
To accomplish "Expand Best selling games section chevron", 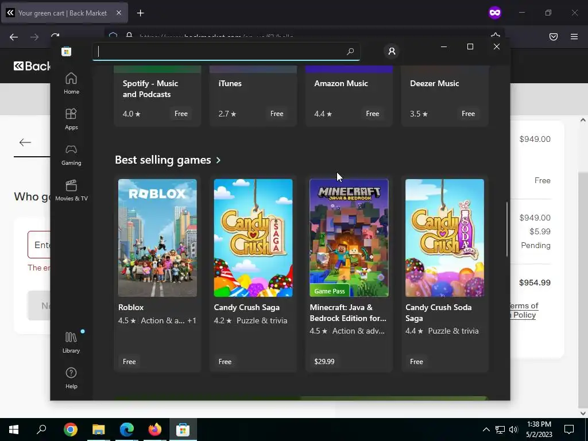I will point(218,160).
